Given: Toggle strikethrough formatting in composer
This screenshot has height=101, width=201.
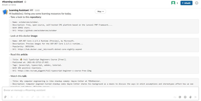Looking at the screenshot, I should [22, 97].
